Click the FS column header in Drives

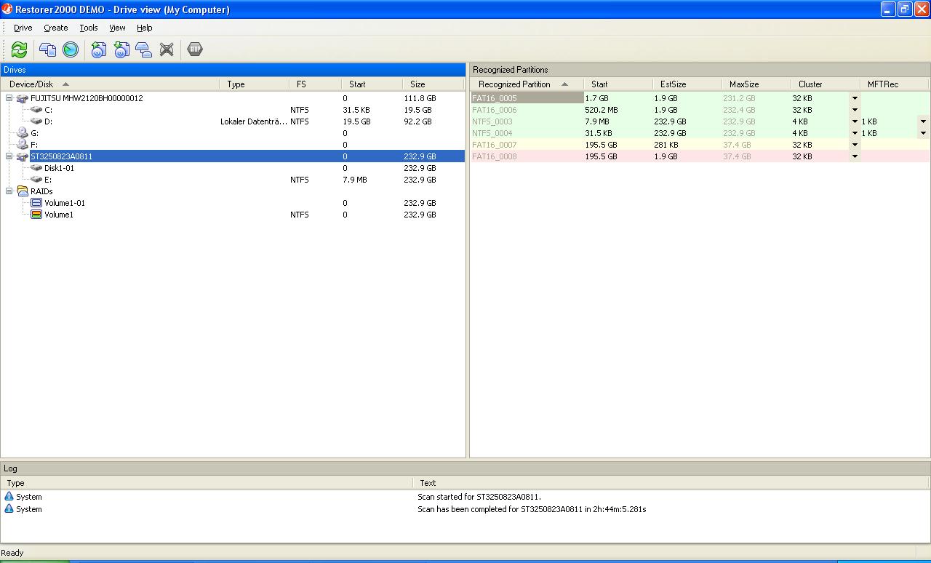[x=315, y=84]
